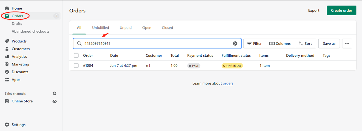Switch to the Open tab
This screenshot has width=362, height=131.
147,28
